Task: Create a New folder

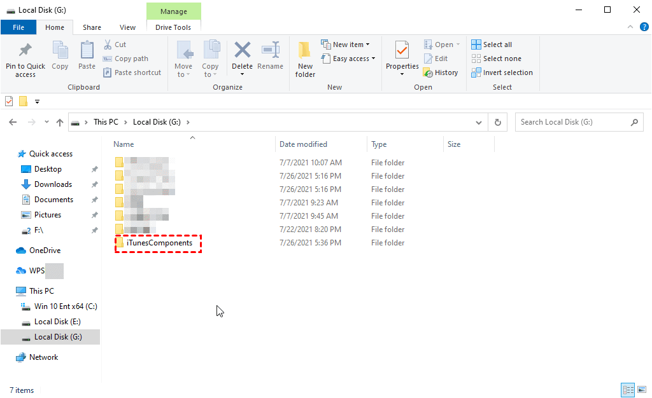Action: pyautogui.click(x=304, y=58)
